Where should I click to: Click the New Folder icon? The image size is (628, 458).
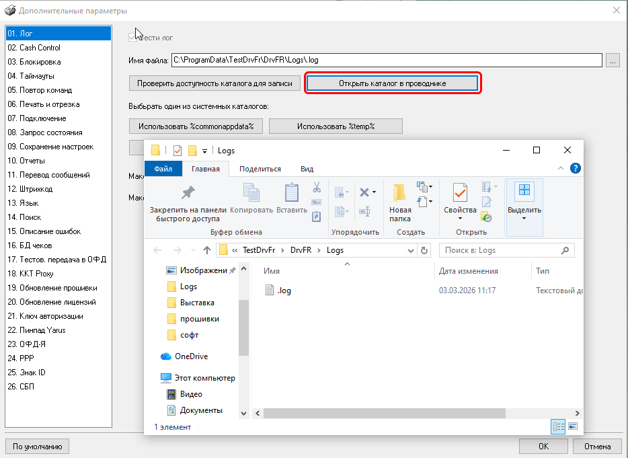(x=400, y=193)
